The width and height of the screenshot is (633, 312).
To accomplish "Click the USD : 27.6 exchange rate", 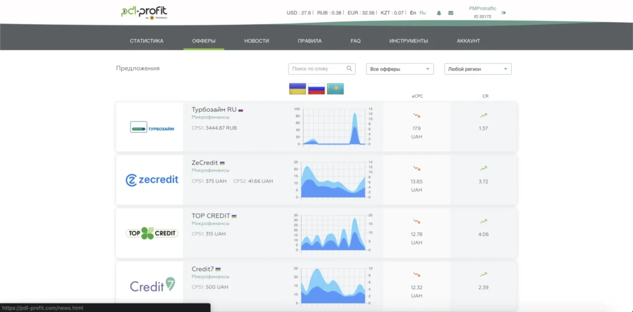I will pyautogui.click(x=299, y=13).
